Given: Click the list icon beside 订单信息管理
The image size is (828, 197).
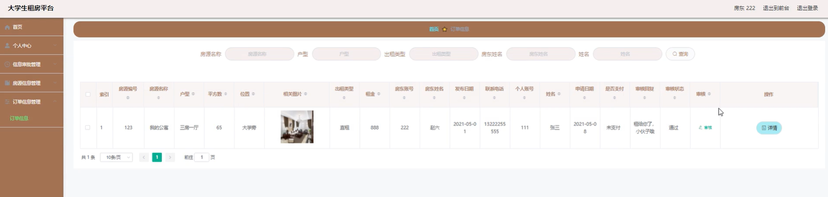Looking at the screenshot, I should (x=7, y=102).
